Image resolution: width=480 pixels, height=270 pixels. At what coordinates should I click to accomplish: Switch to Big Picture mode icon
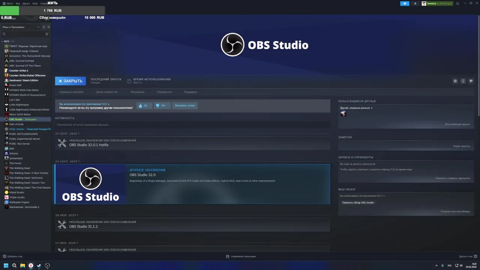point(457,3)
